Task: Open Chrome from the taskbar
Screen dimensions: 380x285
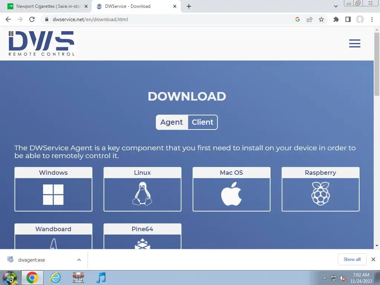Action: click(32, 278)
